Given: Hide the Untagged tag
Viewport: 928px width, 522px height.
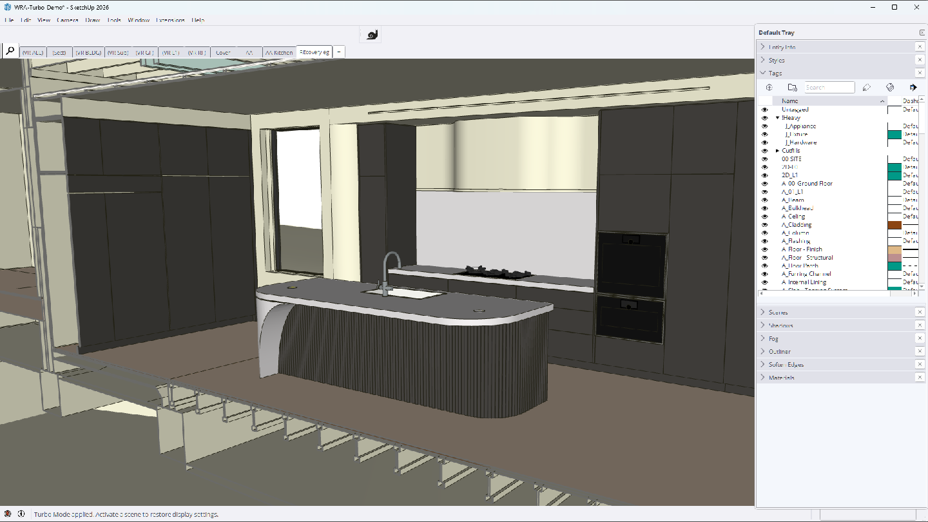Looking at the screenshot, I should (765, 110).
